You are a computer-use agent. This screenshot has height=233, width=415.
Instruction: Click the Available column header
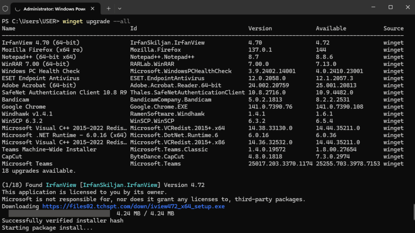[x=331, y=28]
